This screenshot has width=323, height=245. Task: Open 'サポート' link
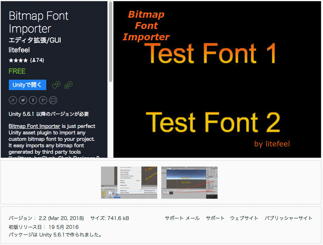coord(215,218)
